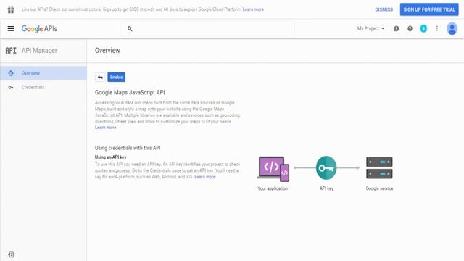Select Overview in the sidebar
The image size is (464, 261).
click(x=43, y=73)
